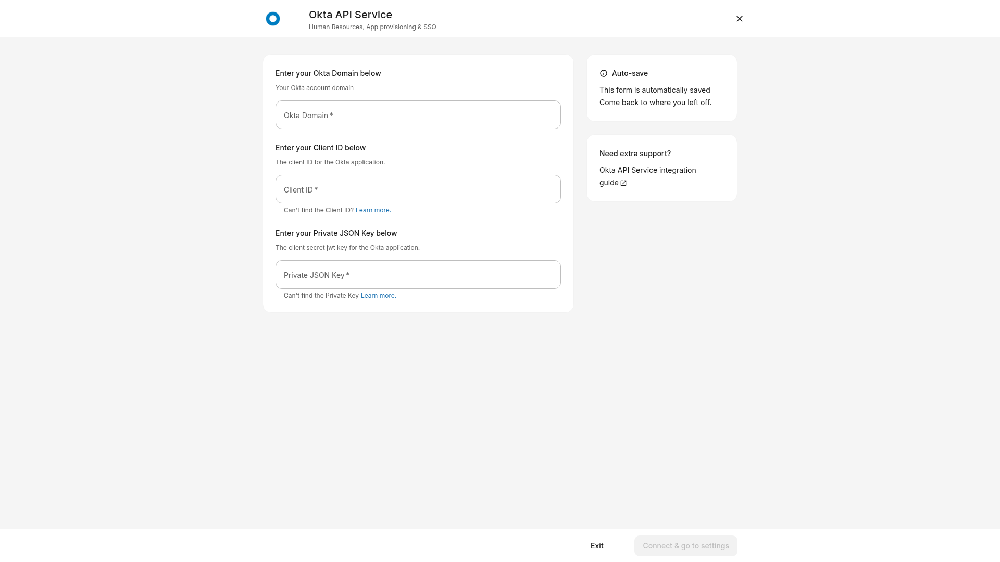Click the 'Auto-save' heading text
The width and height of the screenshot is (1000, 562).
pos(630,73)
